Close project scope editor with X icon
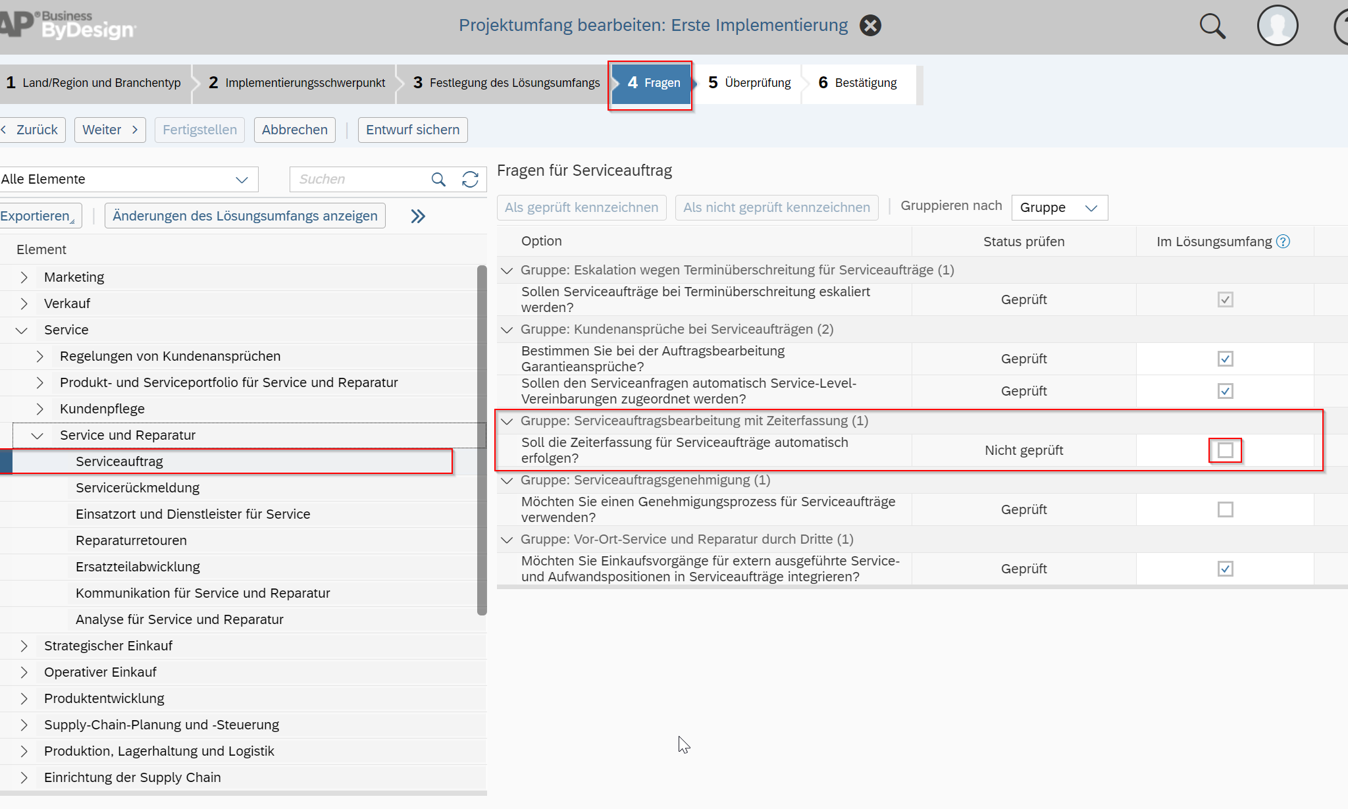1348x809 pixels. [870, 26]
